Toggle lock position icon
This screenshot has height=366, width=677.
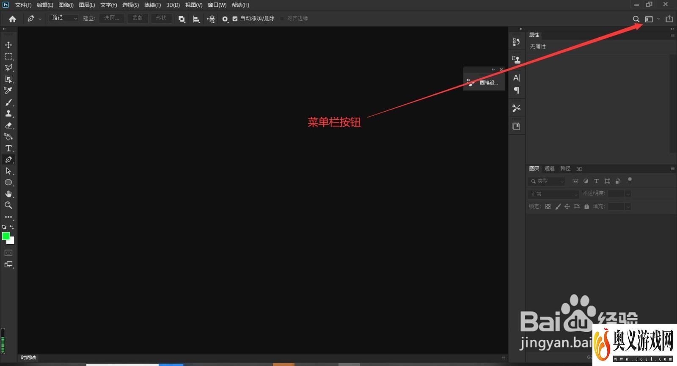pos(567,206)
